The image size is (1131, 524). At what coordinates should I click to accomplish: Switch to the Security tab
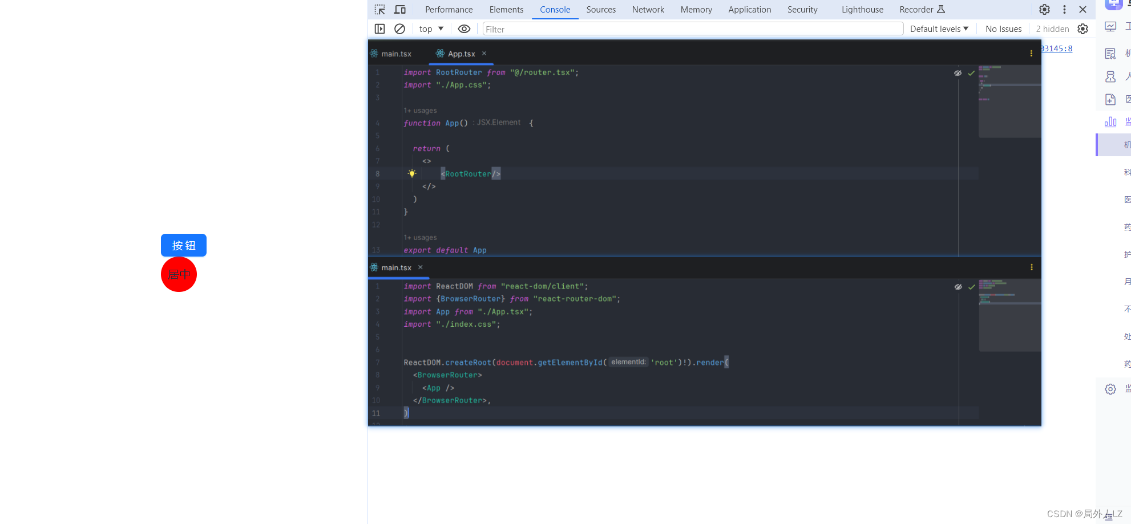802,10
